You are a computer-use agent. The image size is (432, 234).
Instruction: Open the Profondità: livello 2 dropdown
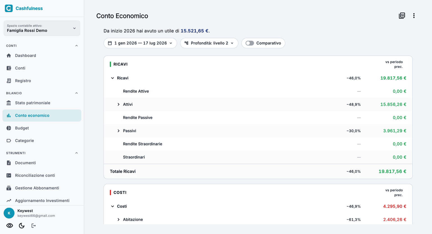tap(209, 43)
